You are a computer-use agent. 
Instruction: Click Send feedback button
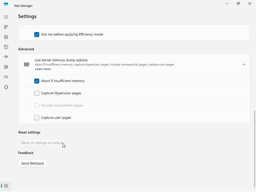pyautogui.click(x=32, y=163)
